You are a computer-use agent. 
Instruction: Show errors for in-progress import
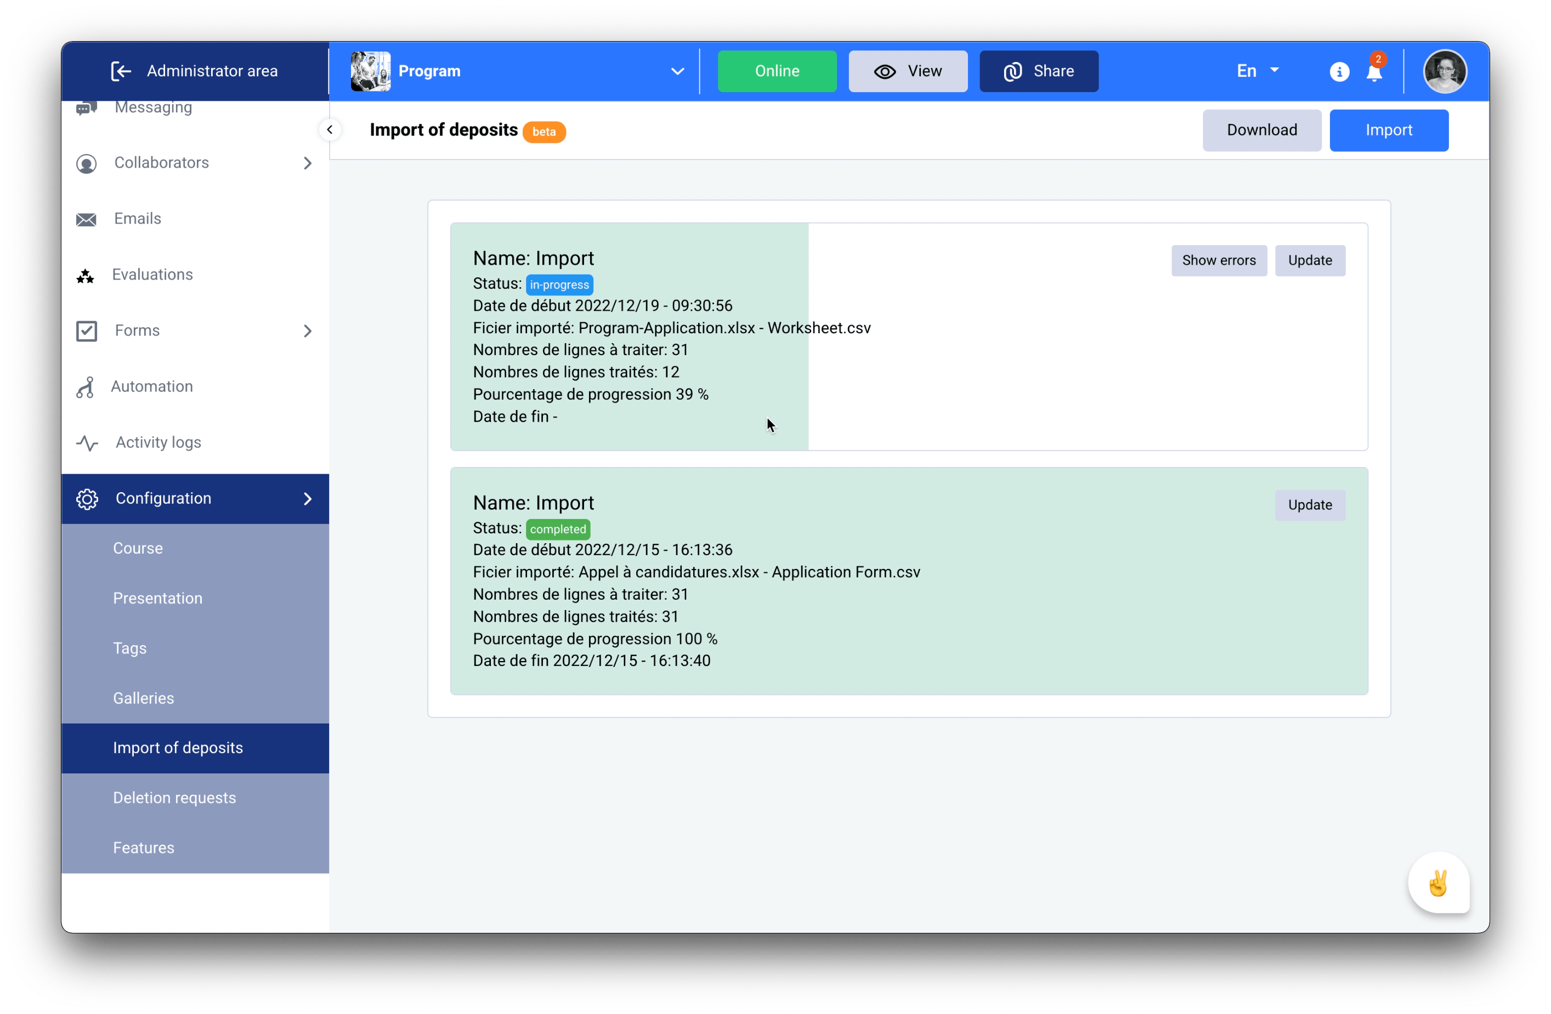[1219, 260]
